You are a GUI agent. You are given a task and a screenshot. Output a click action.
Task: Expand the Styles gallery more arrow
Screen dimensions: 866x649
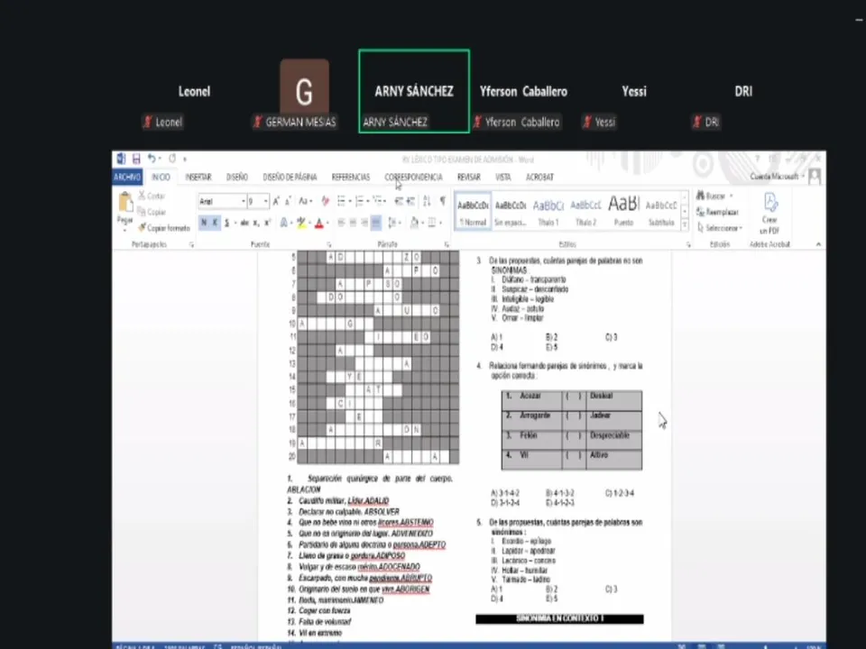pyautogui.click(x=685, y=225)
